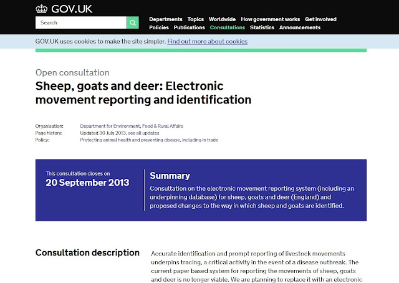Click the 'Page history:' label
The height and width of the screenshot is (283, 399).
(49, 133)
